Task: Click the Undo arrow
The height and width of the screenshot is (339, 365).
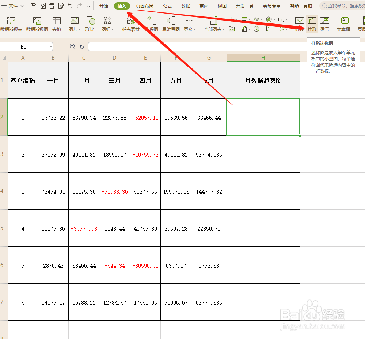Action: (x=70, y=6)
